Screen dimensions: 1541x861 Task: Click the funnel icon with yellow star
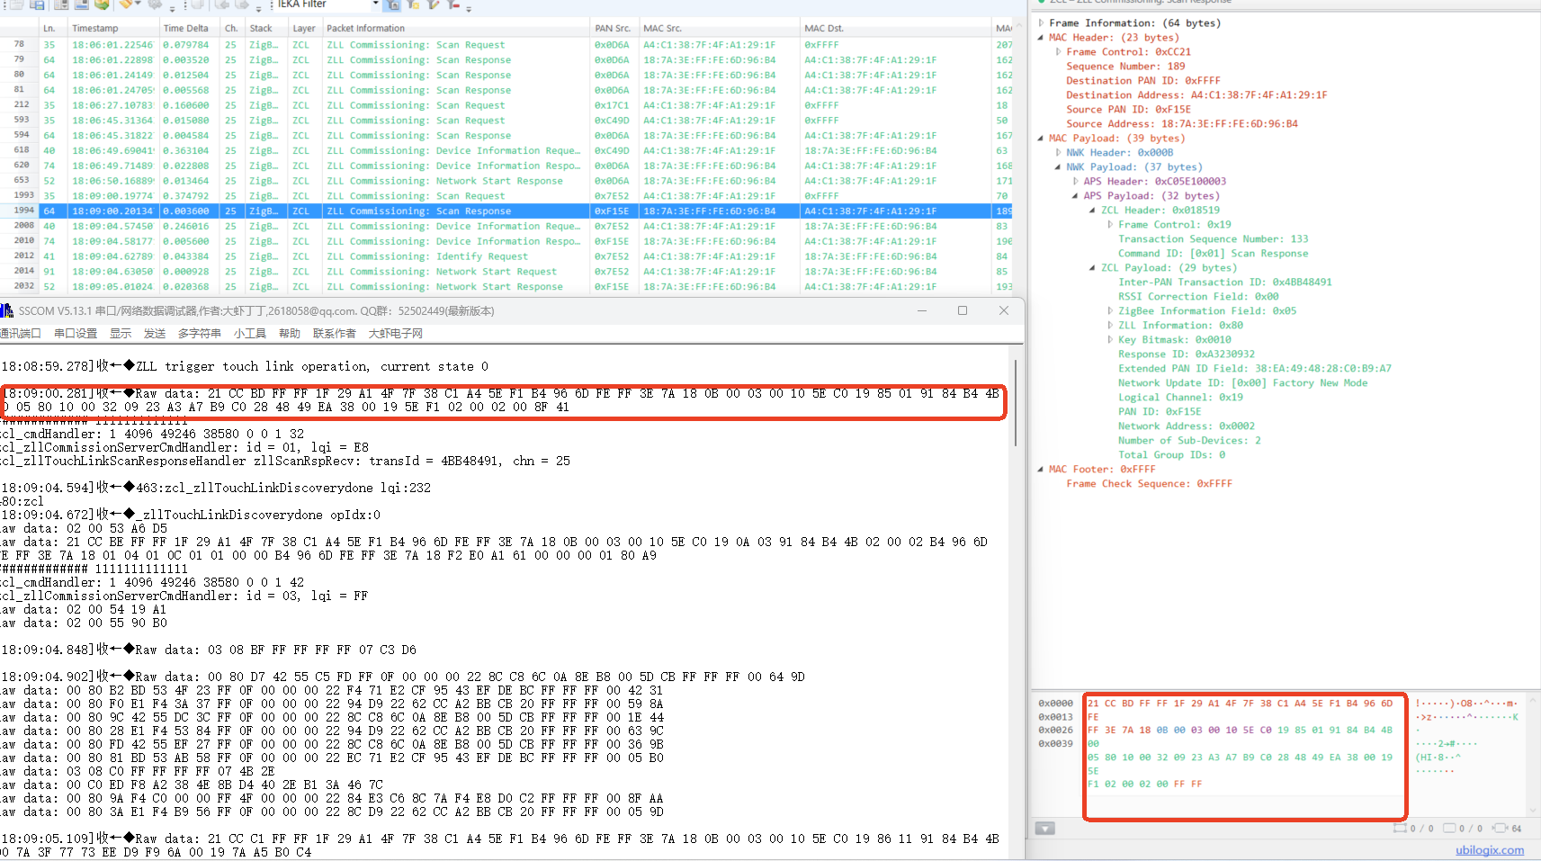click(x=414, y=4)
